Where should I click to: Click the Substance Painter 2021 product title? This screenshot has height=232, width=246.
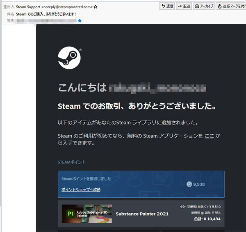(x=142, y=214)
